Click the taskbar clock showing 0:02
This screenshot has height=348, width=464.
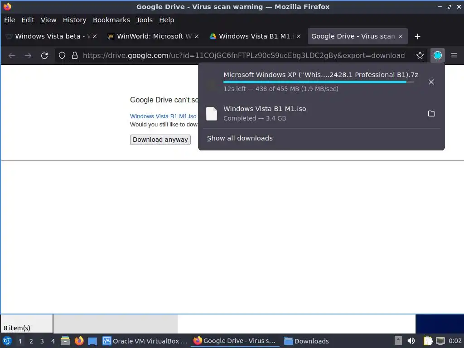tap(455, 341)
